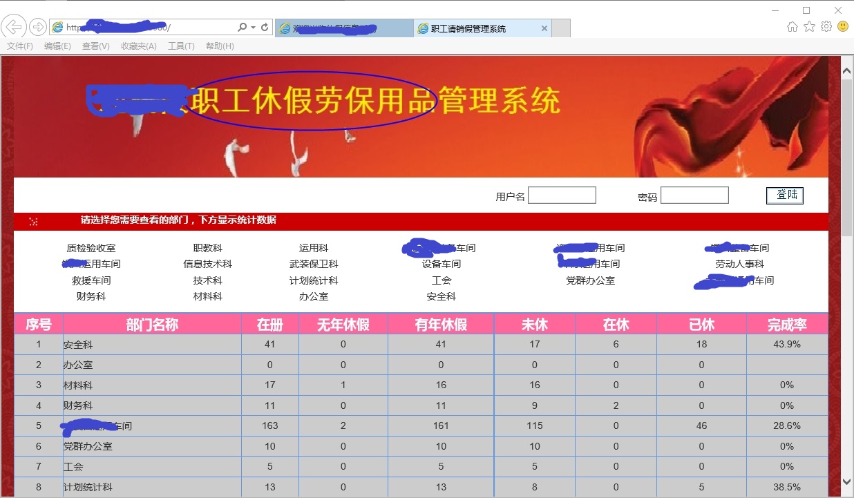Click 安全科 in table row 1
The height and width of the screenshot is (498, 854).
point(78,345)
